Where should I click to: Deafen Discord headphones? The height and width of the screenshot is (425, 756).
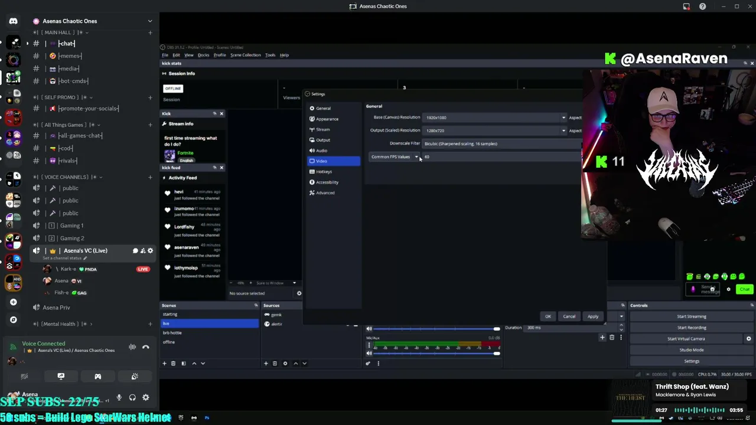(x=132, y=398)
